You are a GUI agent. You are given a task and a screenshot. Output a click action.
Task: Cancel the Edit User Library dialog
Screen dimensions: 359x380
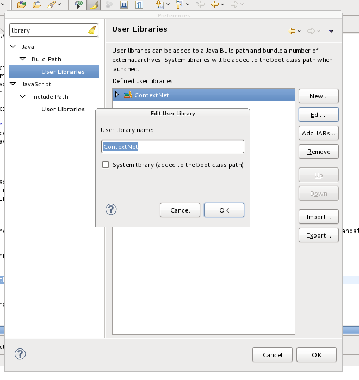[x=180, y=210]
